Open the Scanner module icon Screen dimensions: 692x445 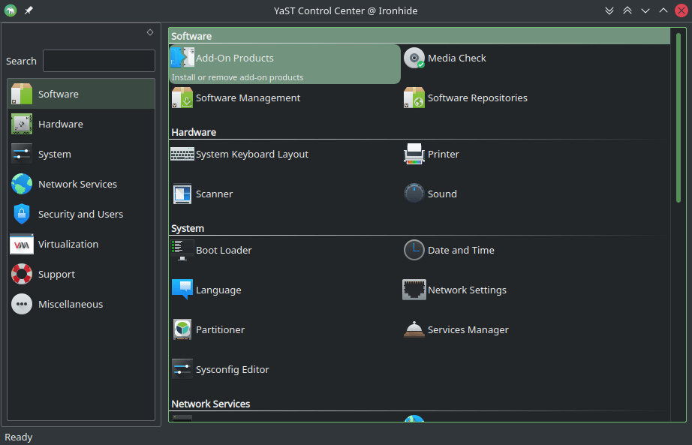coord(182,194)
